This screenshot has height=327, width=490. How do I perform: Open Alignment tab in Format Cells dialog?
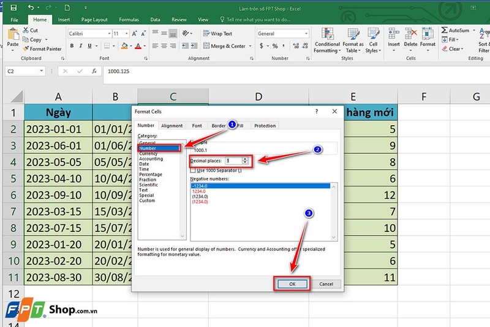(x=172, y=126)
